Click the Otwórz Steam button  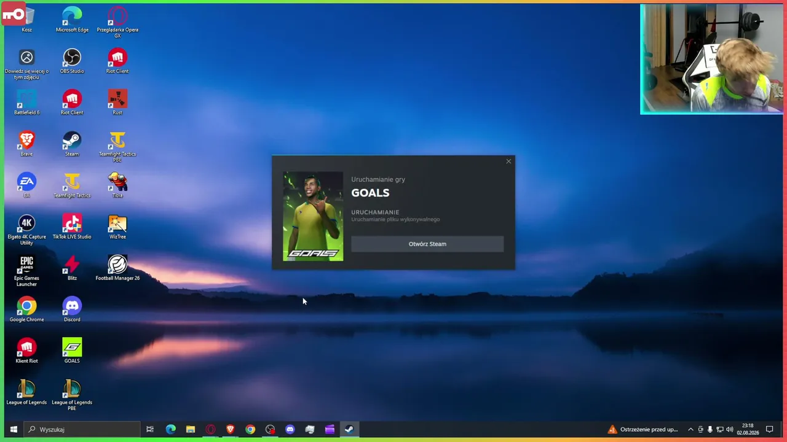tap(427, 244)
